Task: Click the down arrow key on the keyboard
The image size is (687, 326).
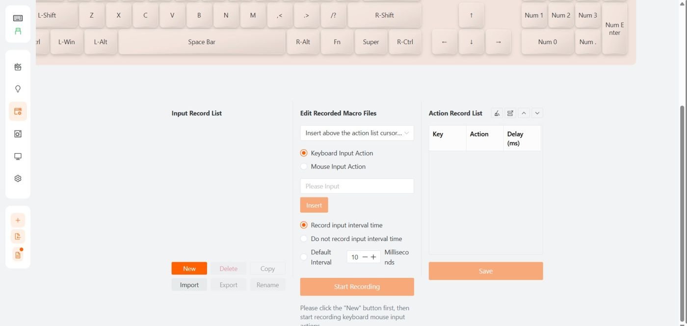Action: [471, 42]
